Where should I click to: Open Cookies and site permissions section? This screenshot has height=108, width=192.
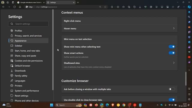(x=28, y=61)
